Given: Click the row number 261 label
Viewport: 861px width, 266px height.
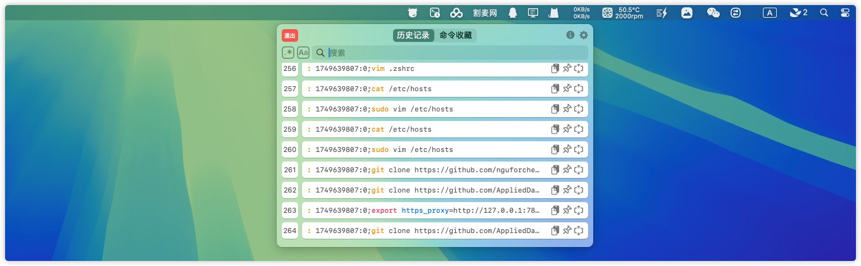Looking at the screenshot, I should (x=290, y=170).
